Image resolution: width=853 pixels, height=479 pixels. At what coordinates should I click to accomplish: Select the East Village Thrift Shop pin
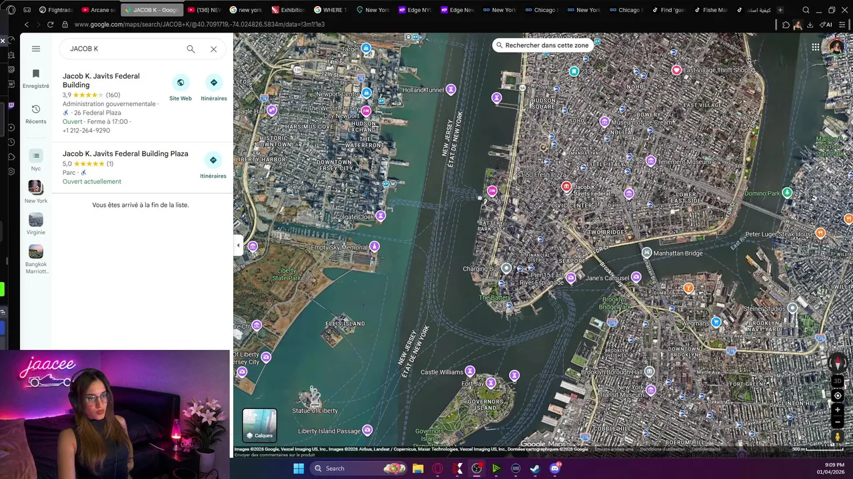click(676, 70)
